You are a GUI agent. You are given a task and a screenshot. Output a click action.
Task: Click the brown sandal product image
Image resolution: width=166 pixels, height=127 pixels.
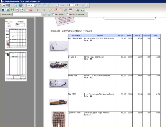coord(58,102)
